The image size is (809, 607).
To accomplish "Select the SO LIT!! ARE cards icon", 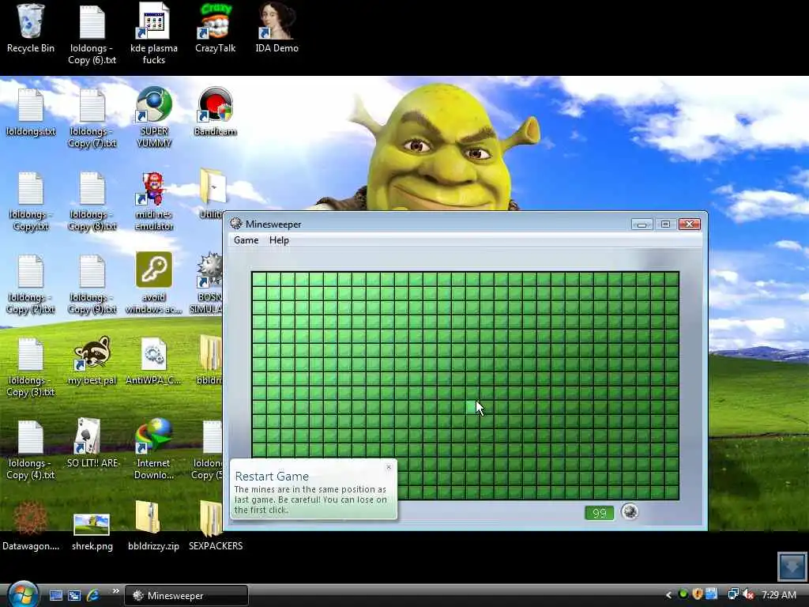I will coord(92,444).
